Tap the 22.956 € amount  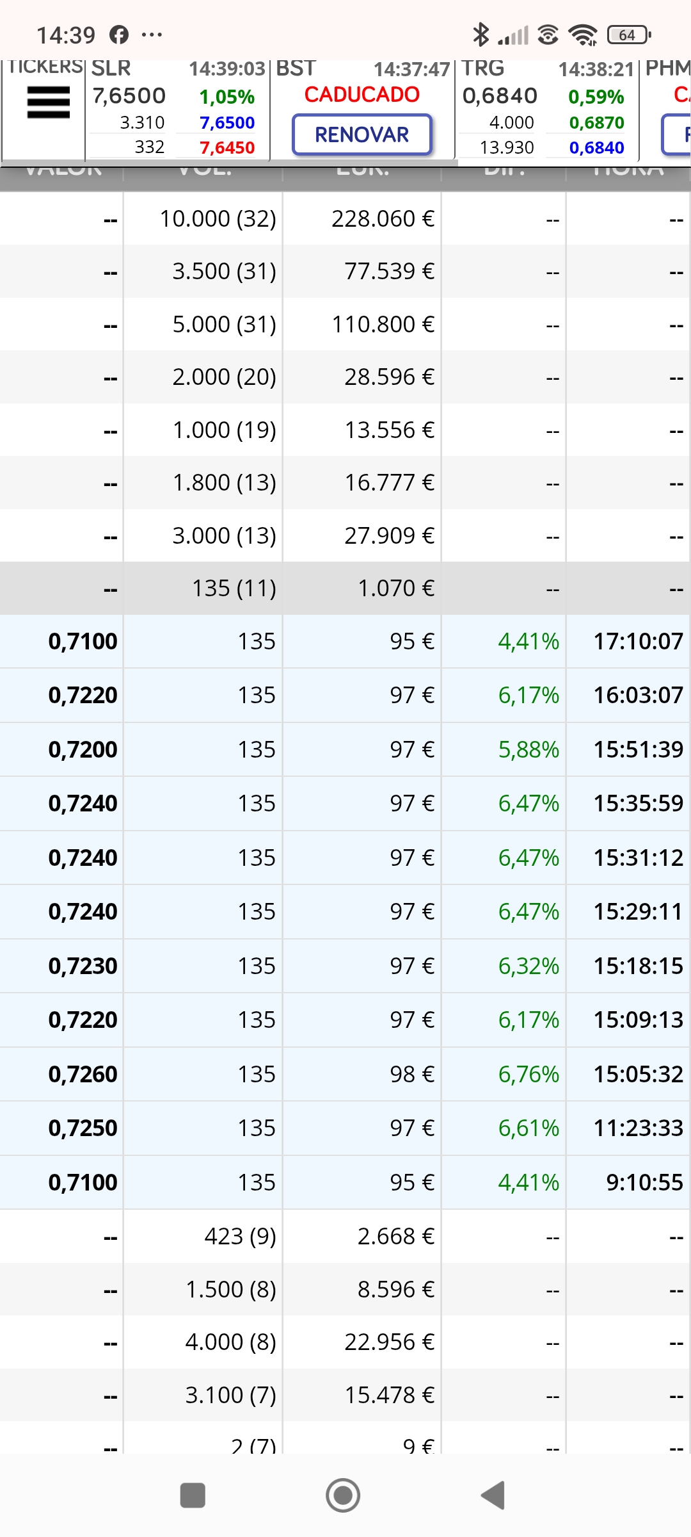point(390,1342)
